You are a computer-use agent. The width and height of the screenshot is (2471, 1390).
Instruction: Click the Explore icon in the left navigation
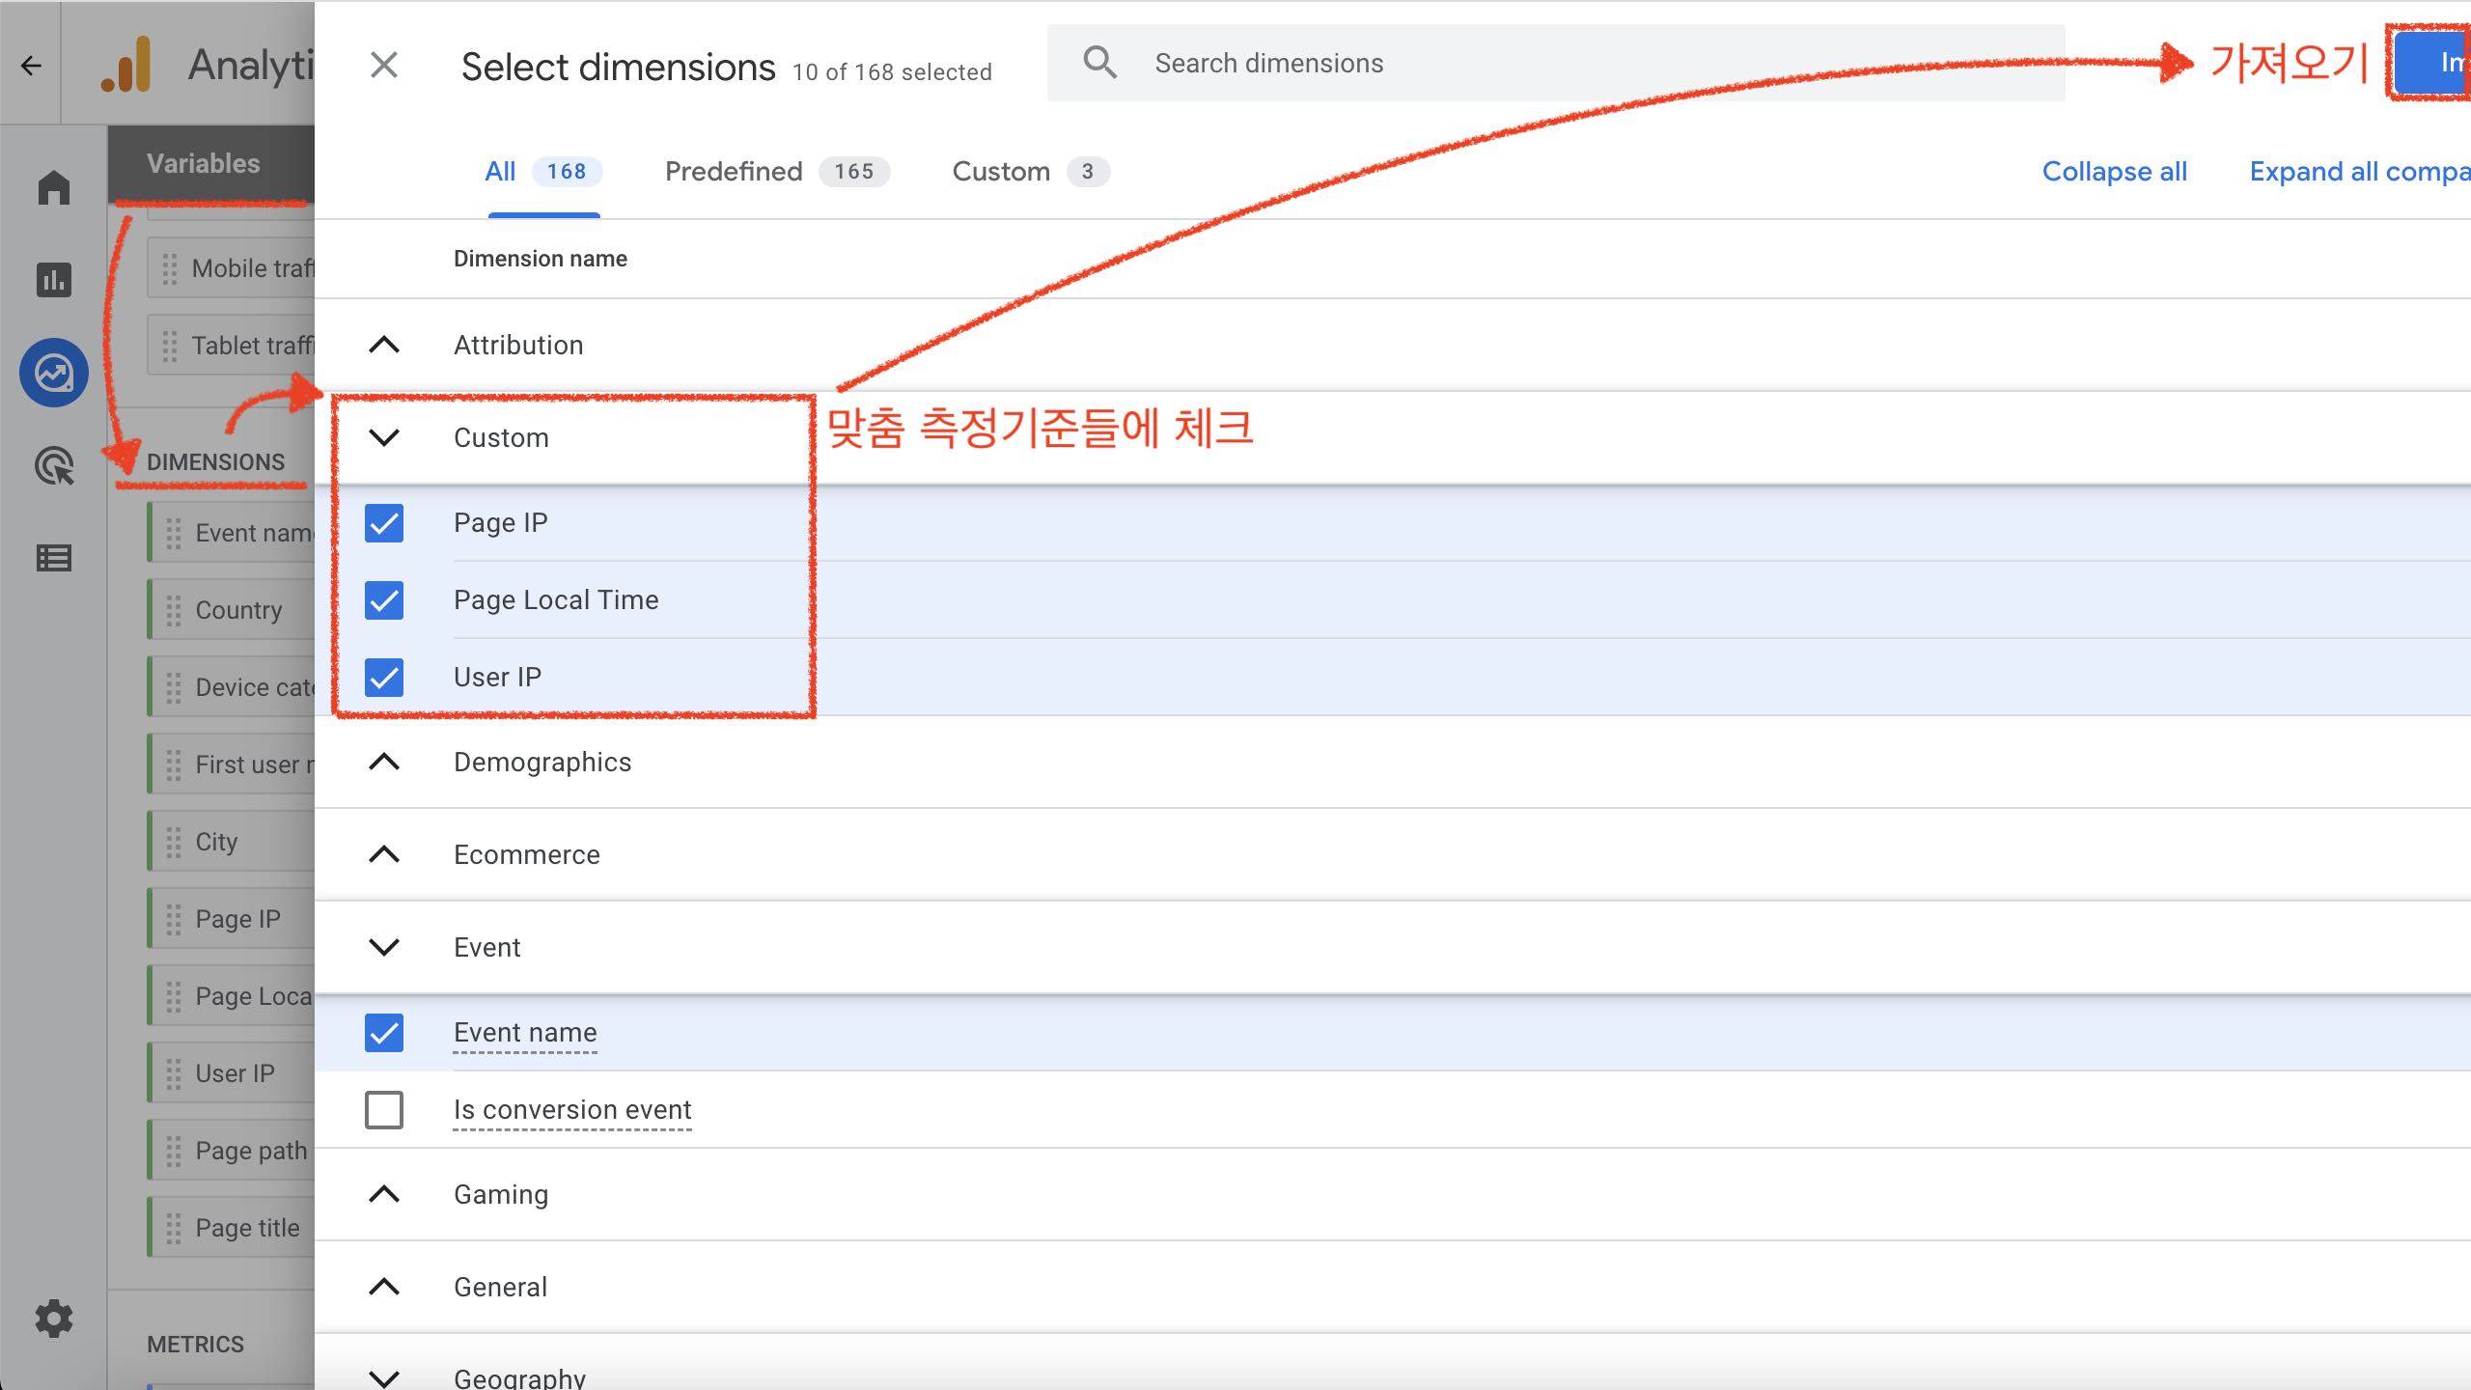pos(53,372)
